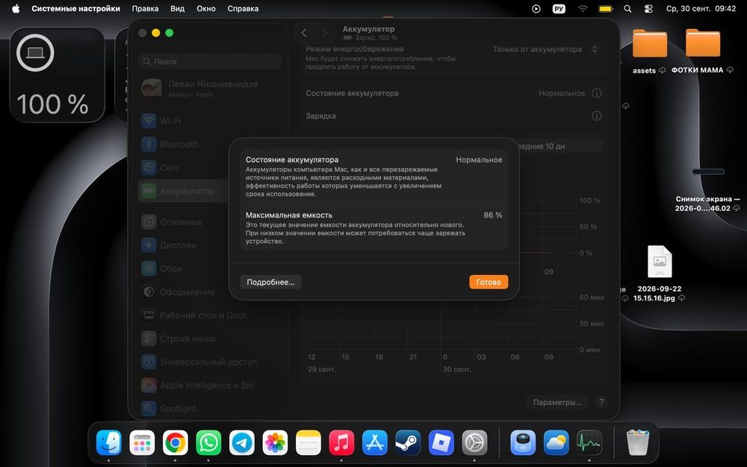This screenshot has height=467, width=747.
Task: Open Подробнее… for battery details
Action: coord(270,282)
